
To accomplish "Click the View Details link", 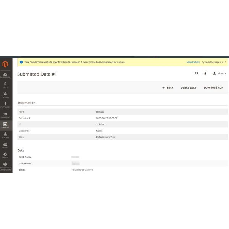I will tap(193, 62).
